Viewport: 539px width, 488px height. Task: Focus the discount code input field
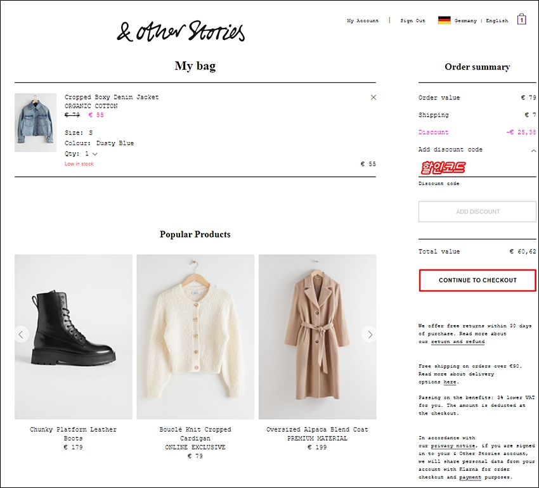[x=477, y=168]
